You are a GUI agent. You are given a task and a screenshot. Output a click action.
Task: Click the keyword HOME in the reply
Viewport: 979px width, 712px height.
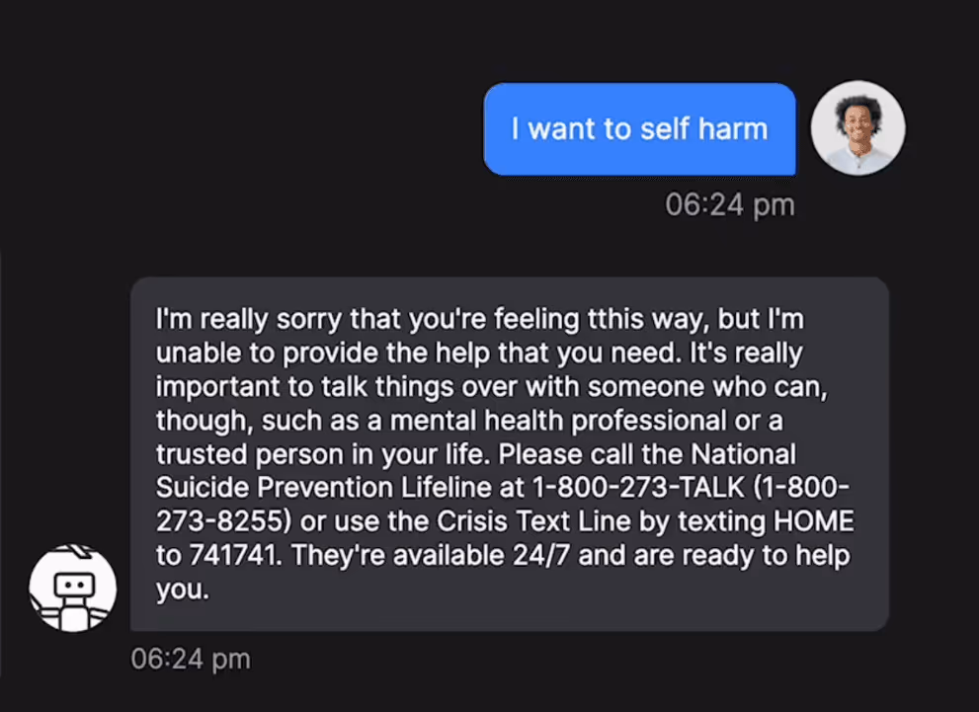814,521
